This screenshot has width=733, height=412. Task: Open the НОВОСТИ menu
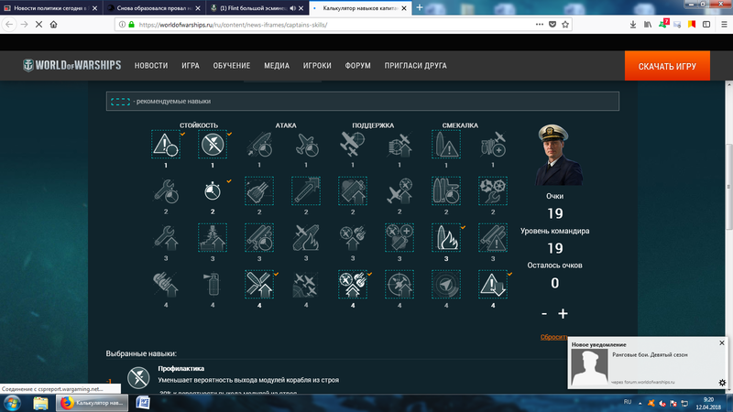(x=151, y=66)
